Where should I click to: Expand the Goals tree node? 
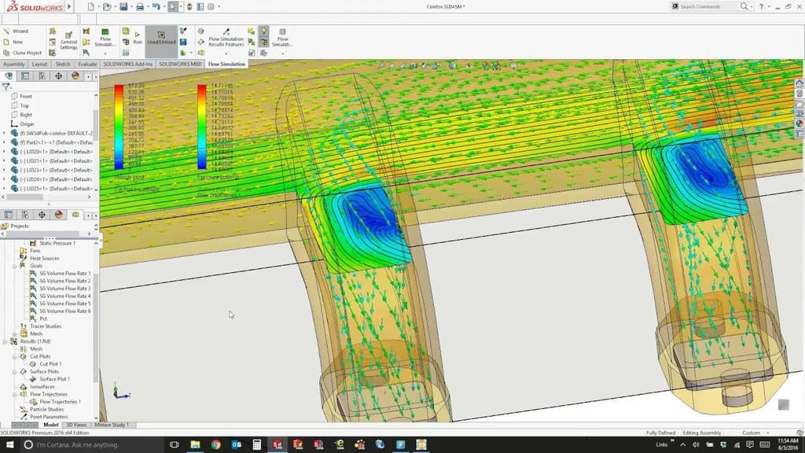click(x=14, y=266)
